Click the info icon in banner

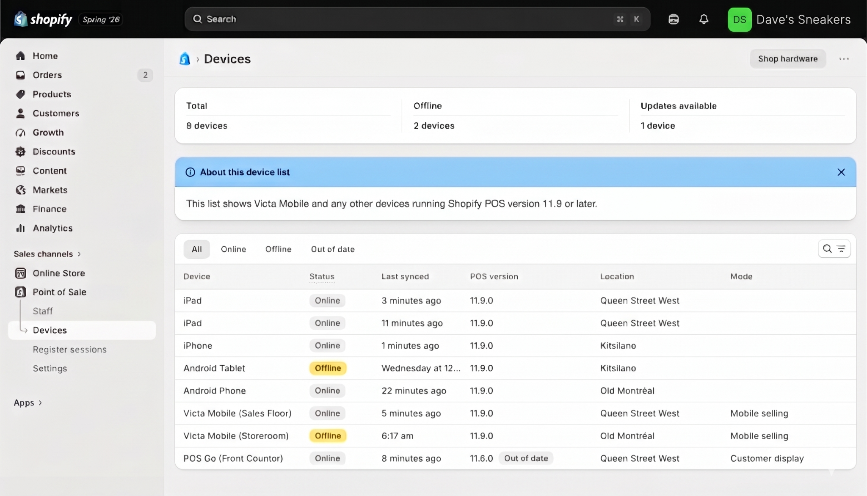[x=190, y=172]
